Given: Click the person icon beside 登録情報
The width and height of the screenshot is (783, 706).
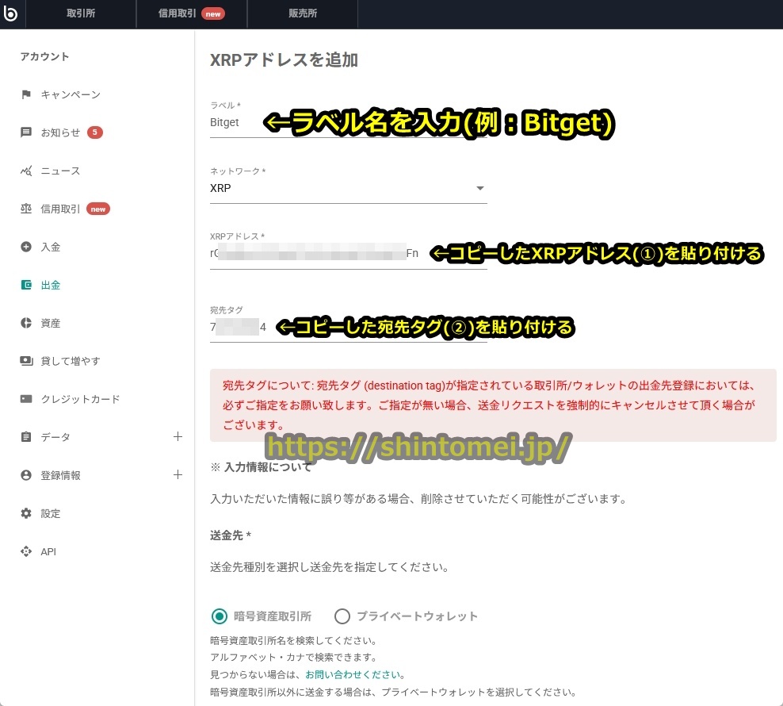Looking at the screenshot, I should (26, 475).
